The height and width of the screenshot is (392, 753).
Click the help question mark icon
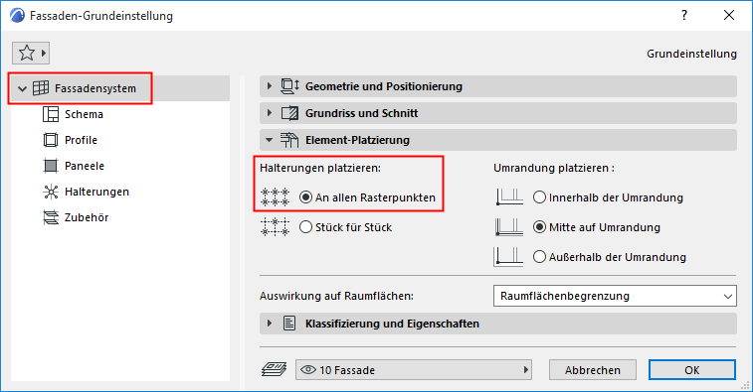coord(684,15)
